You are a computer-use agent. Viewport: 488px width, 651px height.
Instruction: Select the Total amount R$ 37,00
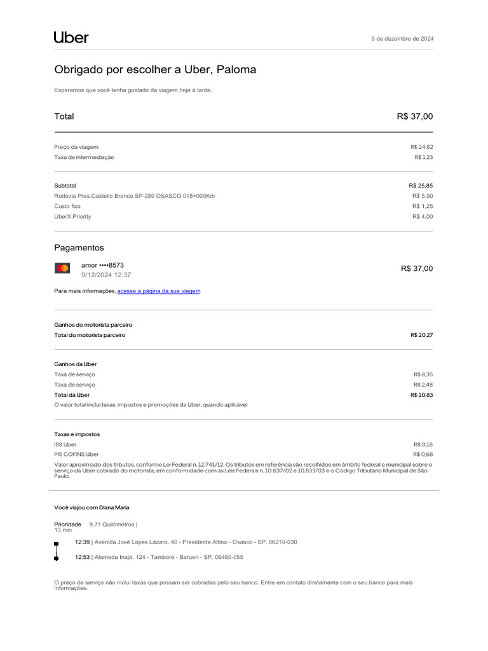(414, 116)
